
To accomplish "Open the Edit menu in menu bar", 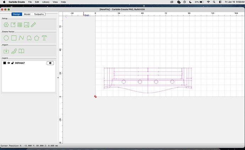I will 37,2.
